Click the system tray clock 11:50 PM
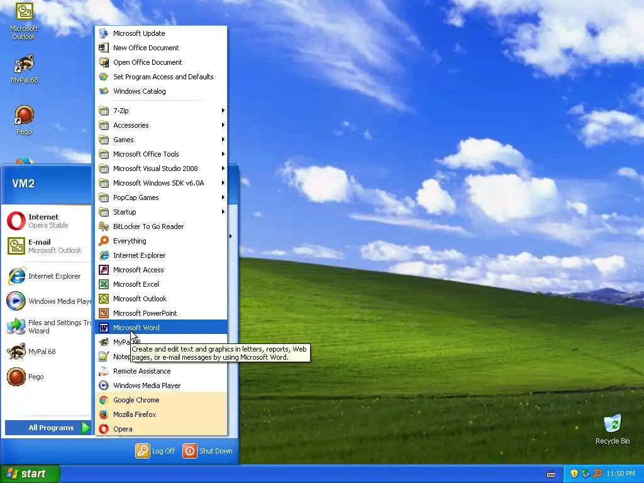Screen dimensions: 644x483 pyautogui.click(x=621, y=474)
